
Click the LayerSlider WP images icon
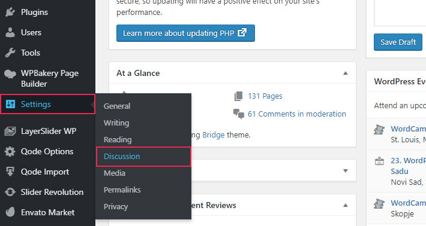point(10,132)
